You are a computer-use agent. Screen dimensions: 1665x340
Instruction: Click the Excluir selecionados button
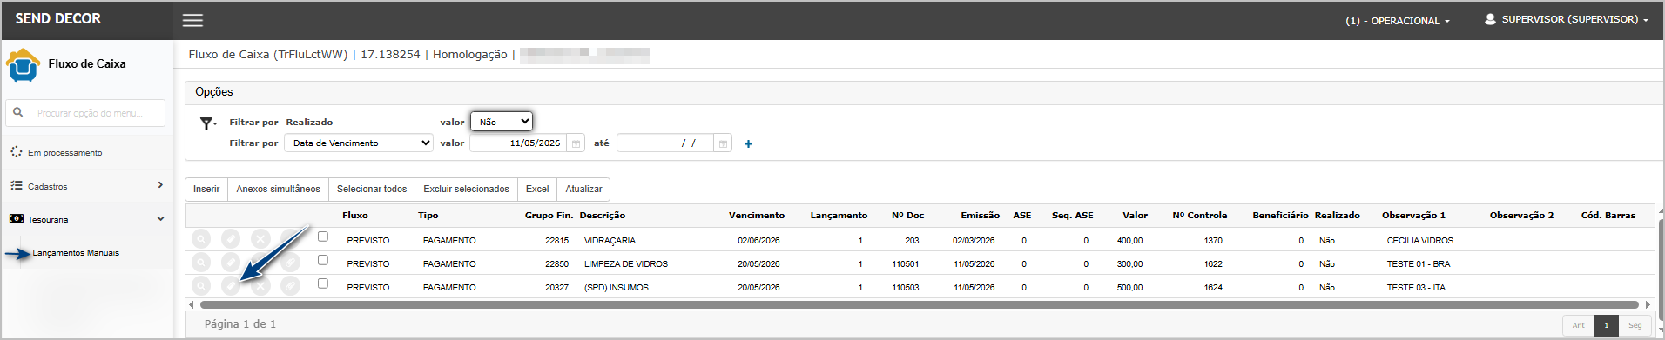[466, 189]
